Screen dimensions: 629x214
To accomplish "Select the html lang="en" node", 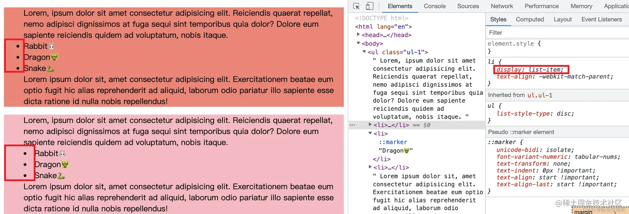I will (x=383, y=27).
